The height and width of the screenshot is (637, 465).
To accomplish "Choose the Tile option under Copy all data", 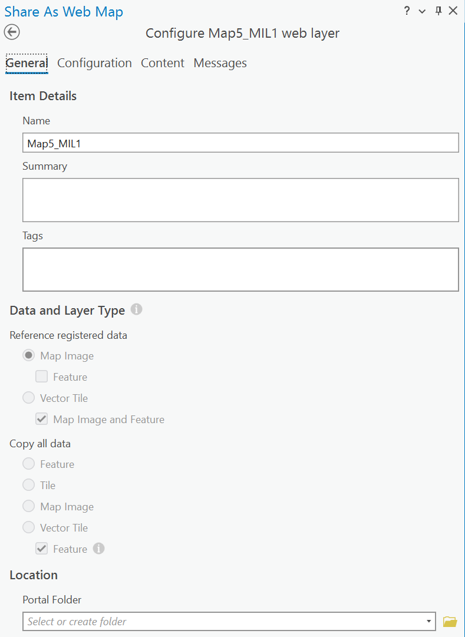I will 28,485.
